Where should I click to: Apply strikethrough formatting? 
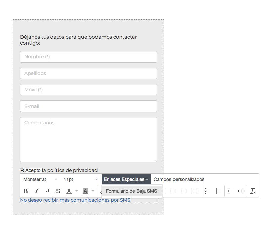[58, 191]
